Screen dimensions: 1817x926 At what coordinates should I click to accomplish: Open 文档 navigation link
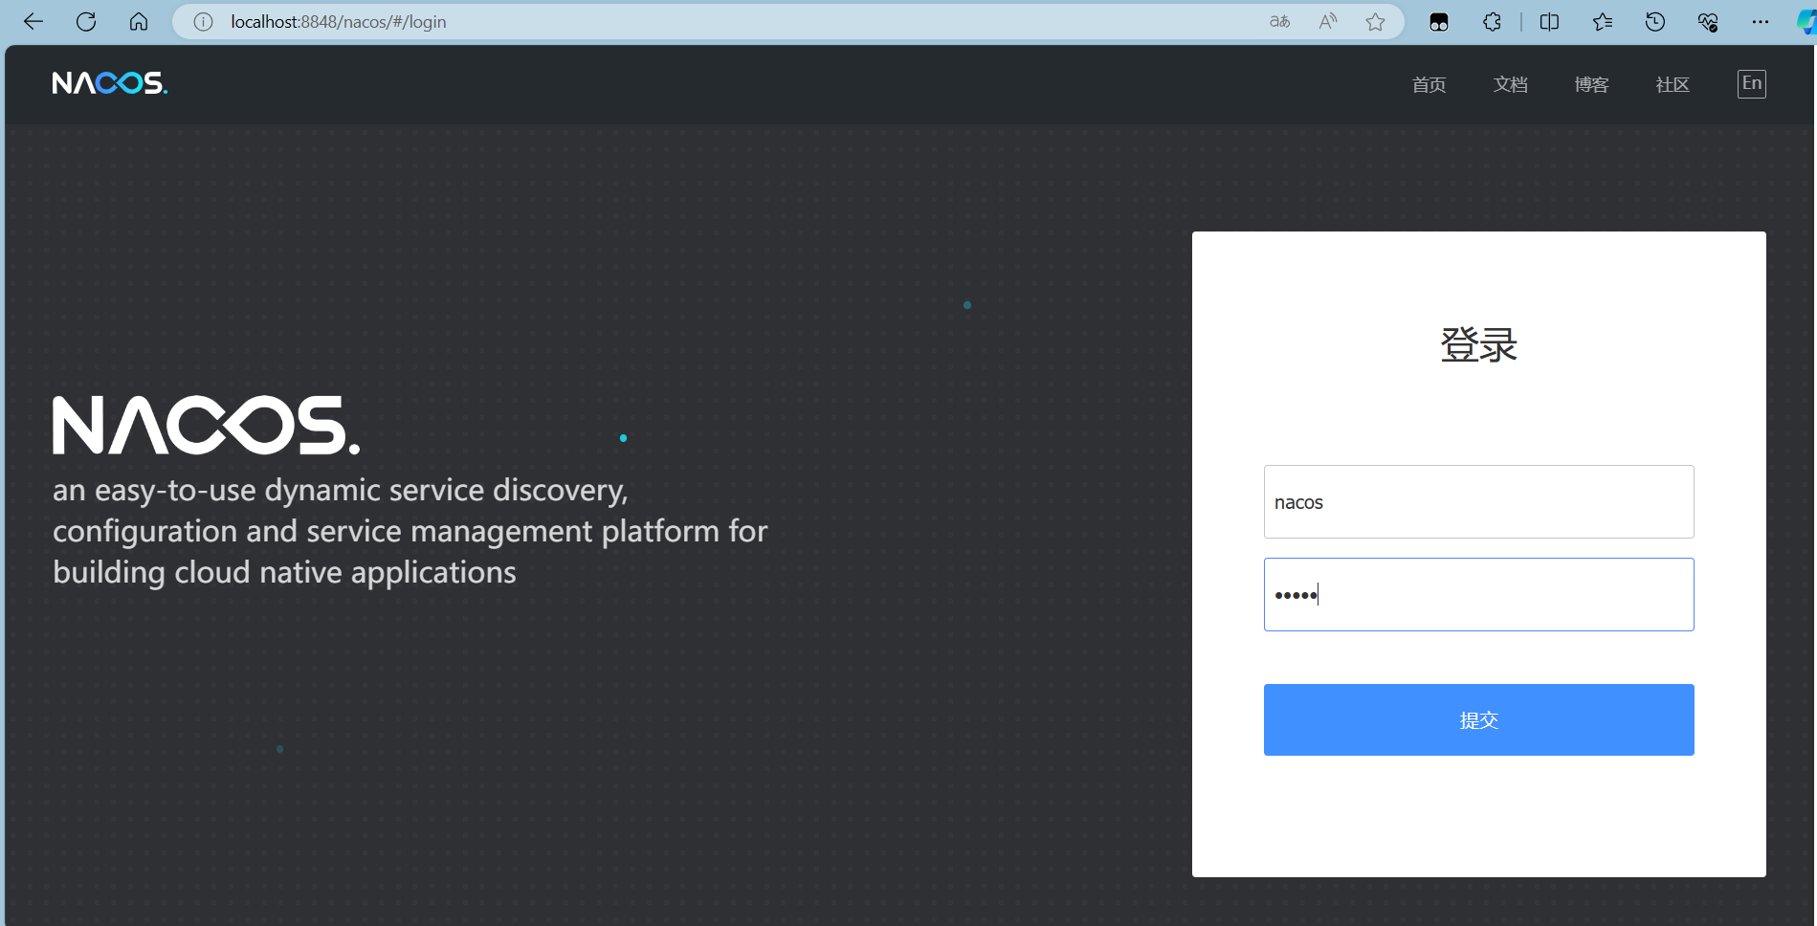click(x=1510, y=85)
